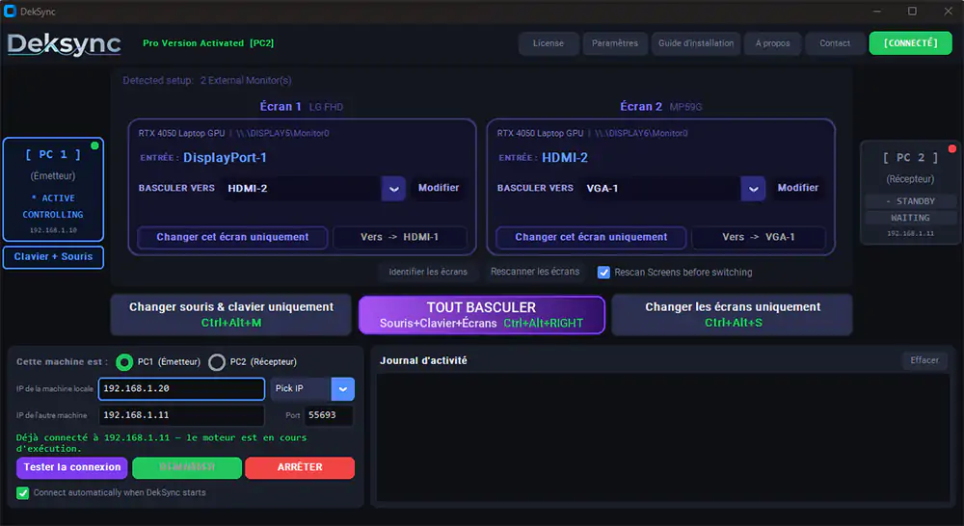
Task: Open the HDMI-2 combo box for Écran 1
Action: [314, 189]
